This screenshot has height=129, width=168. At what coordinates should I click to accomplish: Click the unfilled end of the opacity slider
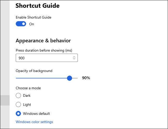(x=75, y=78)
